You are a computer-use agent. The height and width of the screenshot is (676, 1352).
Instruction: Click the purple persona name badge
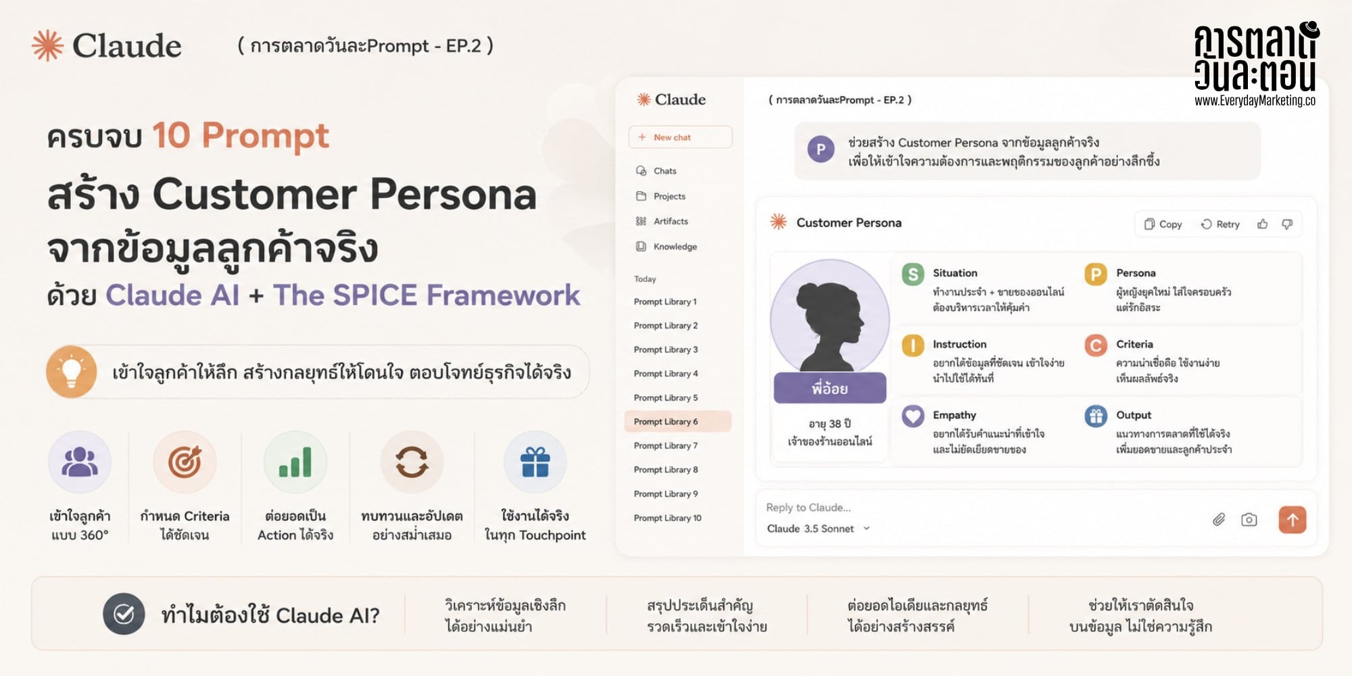click(x=829, y=388)
